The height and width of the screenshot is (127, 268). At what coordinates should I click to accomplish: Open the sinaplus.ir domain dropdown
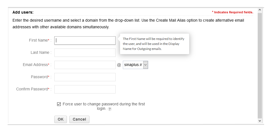135,65
